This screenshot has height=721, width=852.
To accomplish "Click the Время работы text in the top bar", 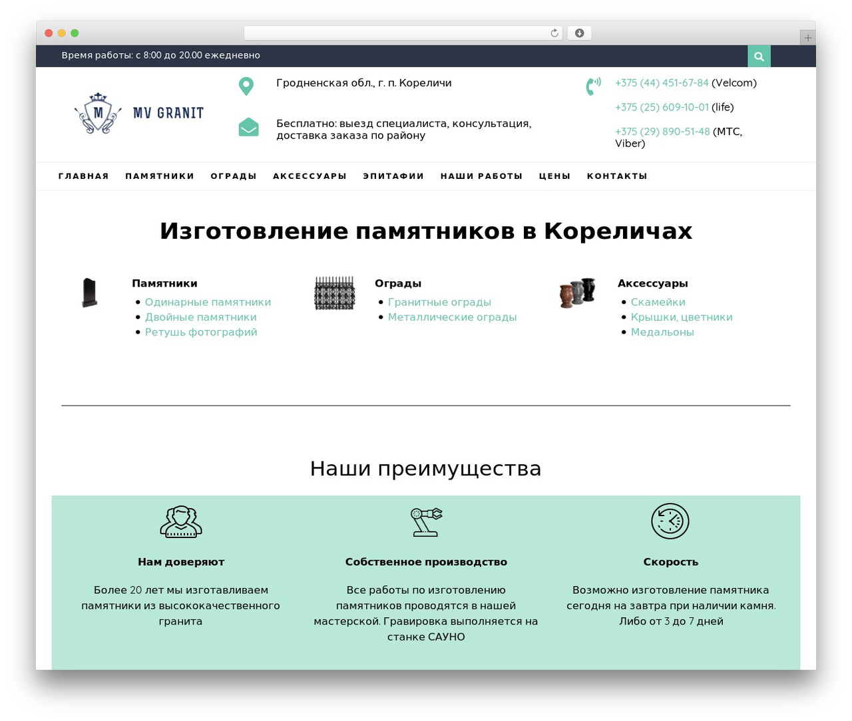I will click(161, 55).
